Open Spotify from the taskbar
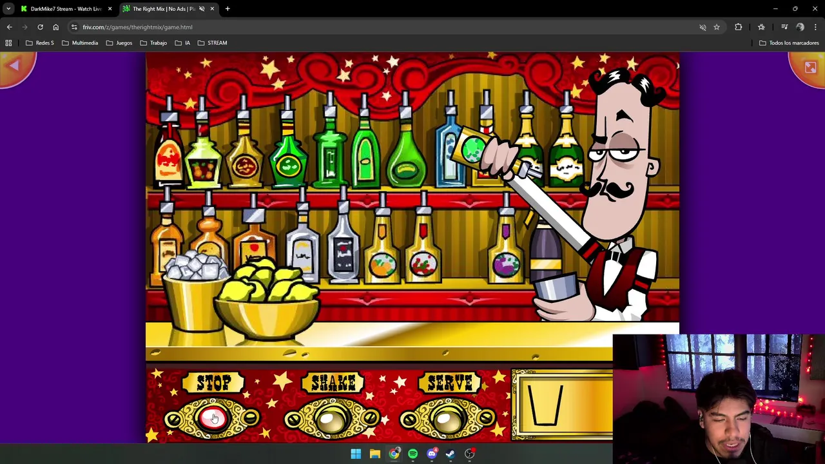 [x=412, y=454]
